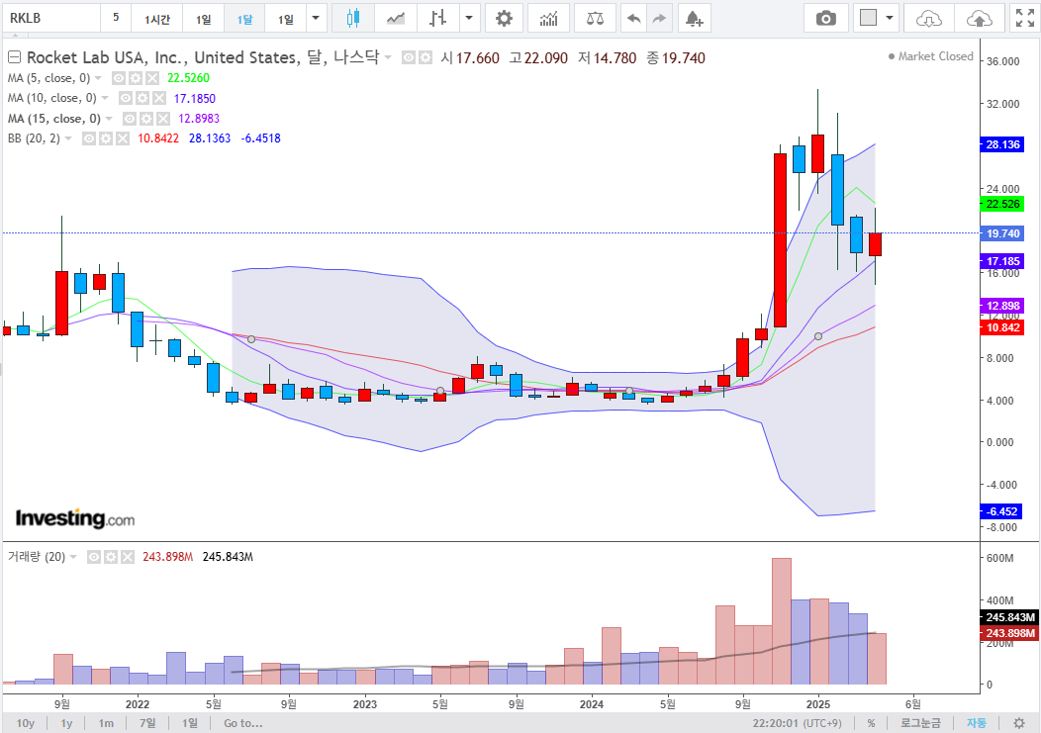Open axis settings gear at bottom right

[x=1019, y=723]
